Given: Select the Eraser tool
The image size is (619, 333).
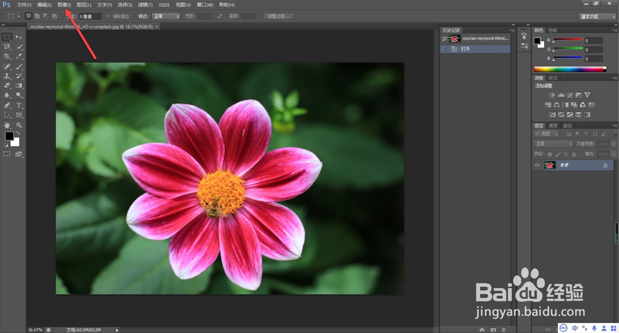Looking at the screenshot, I should pos(7,86).
